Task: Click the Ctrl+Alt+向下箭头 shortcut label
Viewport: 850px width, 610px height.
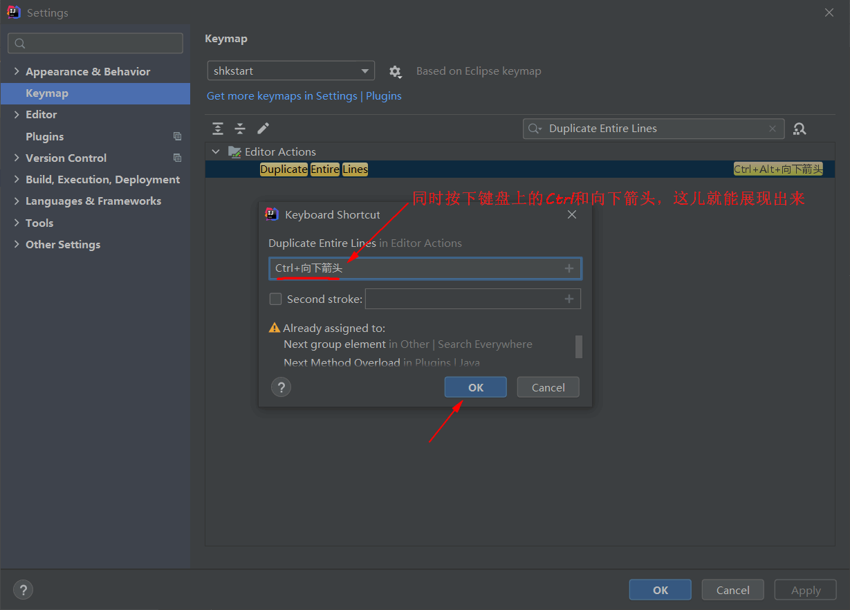Action: tap(778, 169)
